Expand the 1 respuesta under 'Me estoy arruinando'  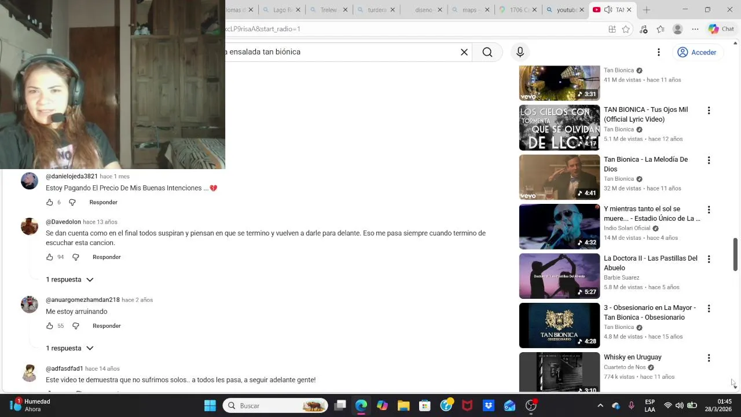[69, 348]
